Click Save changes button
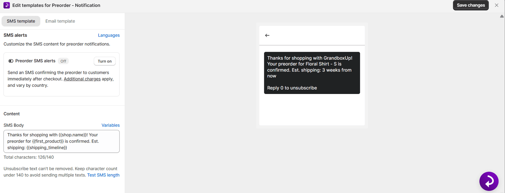 (x=471, y=5)
